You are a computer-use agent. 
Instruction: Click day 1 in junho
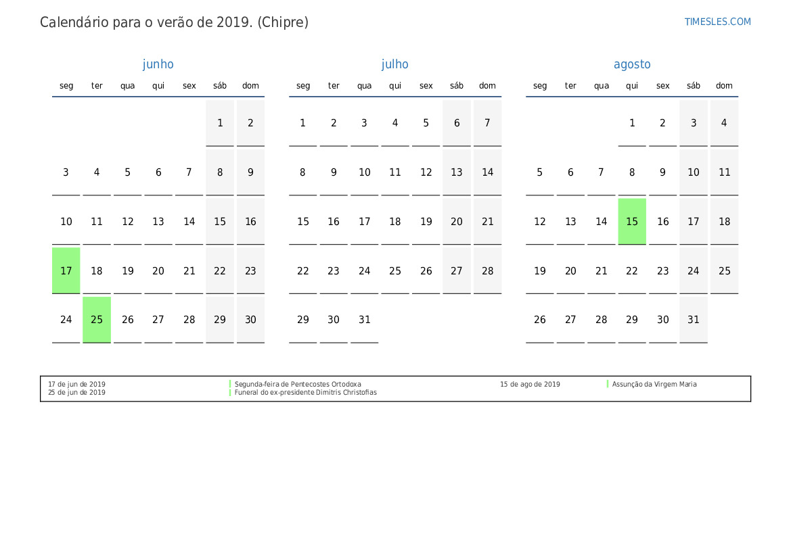[x=220, y=123]
